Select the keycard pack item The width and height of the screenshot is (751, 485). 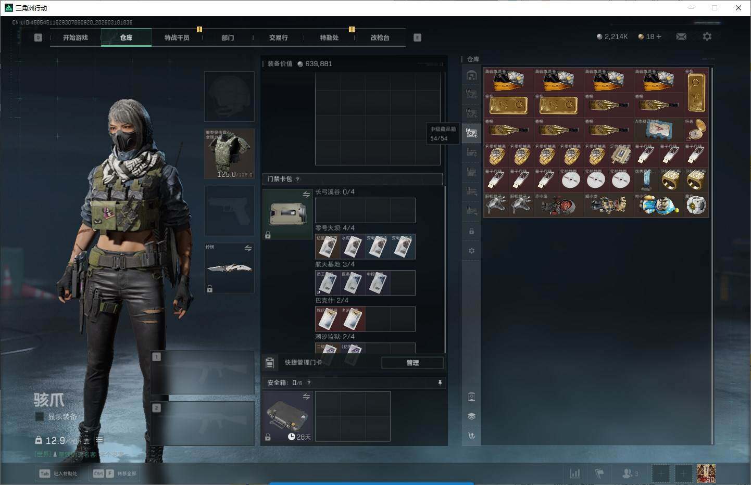point(288,214)
